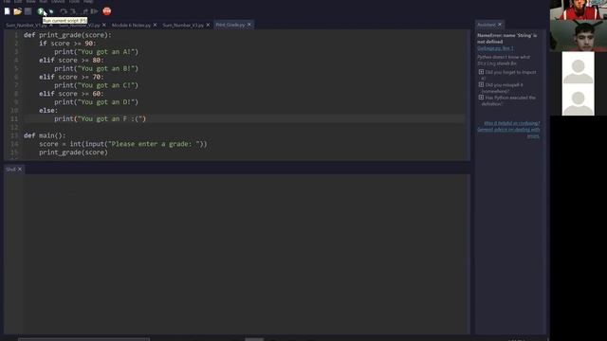Screen dimensions: 607x341
Task: Click the print 'You got an D!' line
Action: coord(96,102)
